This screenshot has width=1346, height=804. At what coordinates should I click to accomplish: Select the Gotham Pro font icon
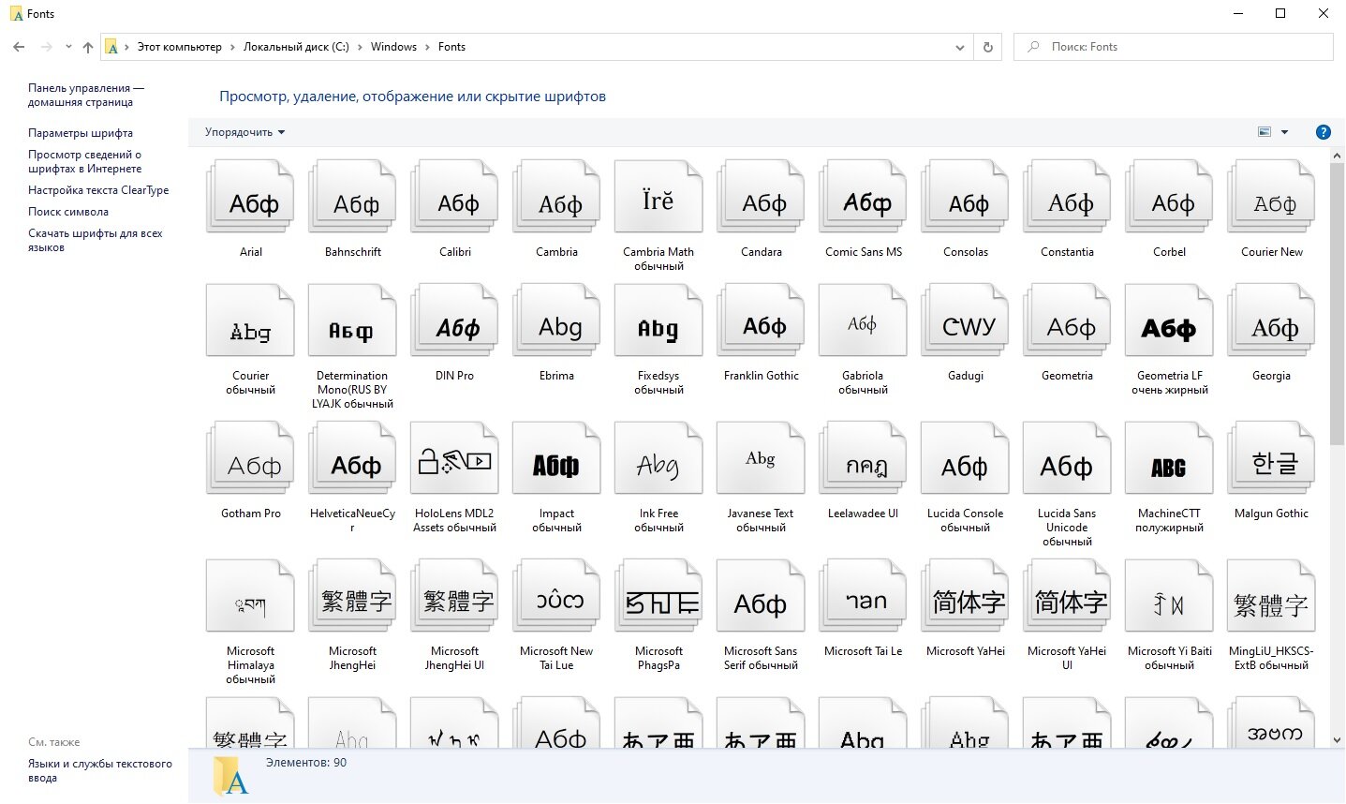tap(250, 458)
